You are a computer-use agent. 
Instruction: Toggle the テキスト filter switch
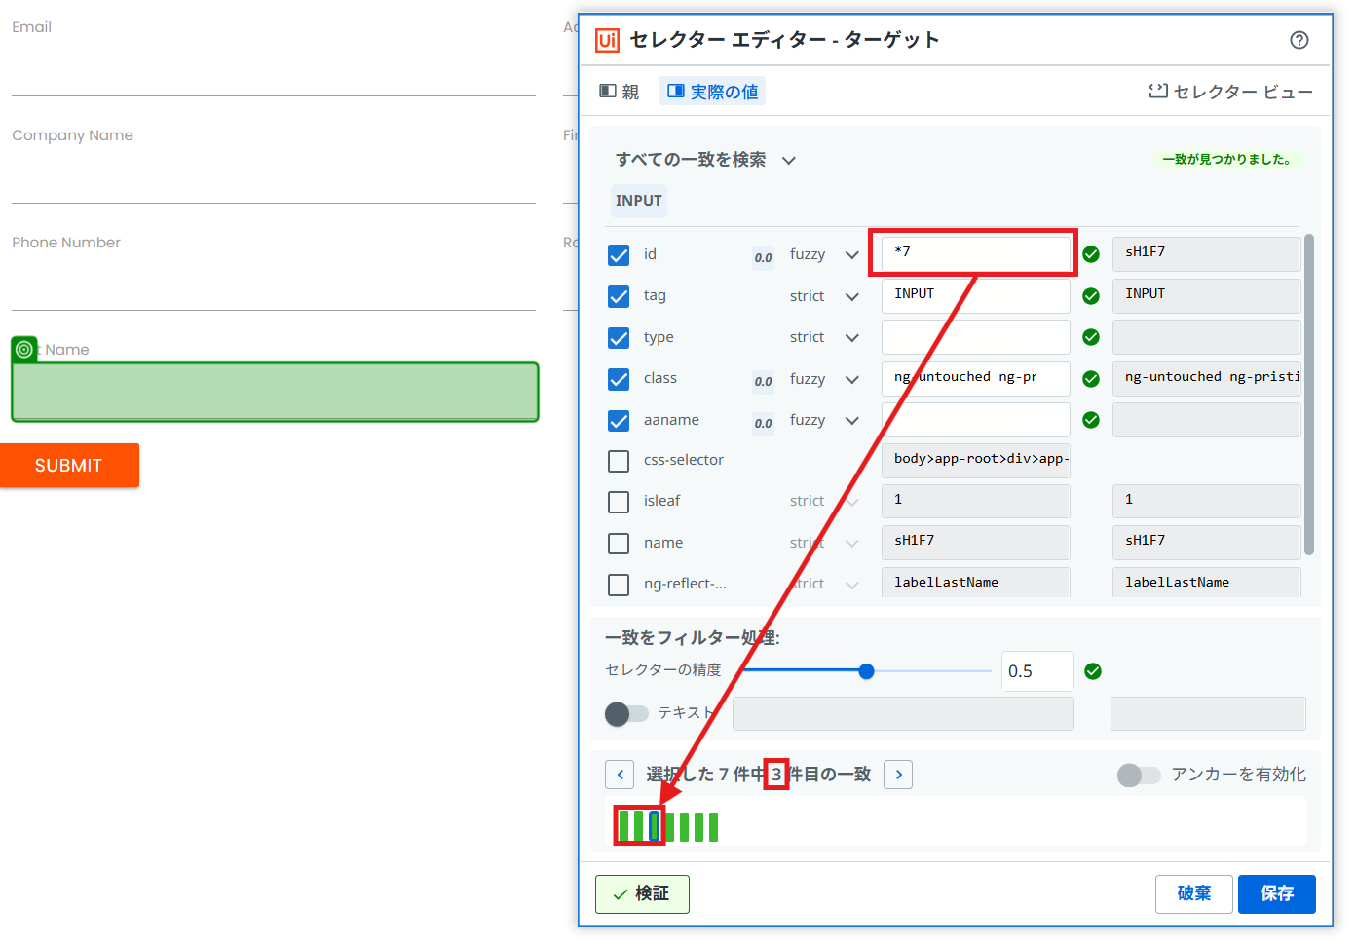click(x=626, y=714)
